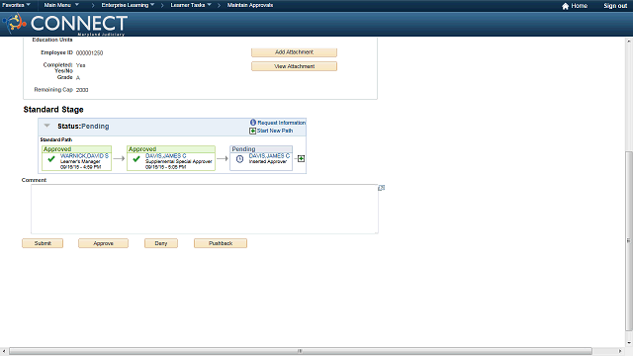Screen dimensions: 633x356
Task: Click the Add Attachment button
Action: pos(295,52)
